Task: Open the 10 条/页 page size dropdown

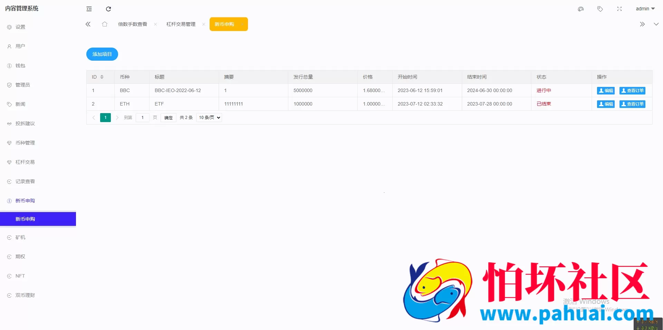Action: pos(209,118)
